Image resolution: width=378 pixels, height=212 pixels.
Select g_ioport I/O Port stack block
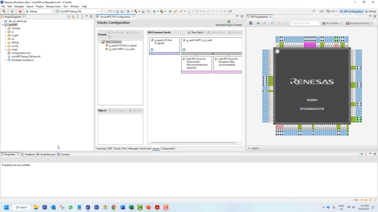tap(165, 46)
